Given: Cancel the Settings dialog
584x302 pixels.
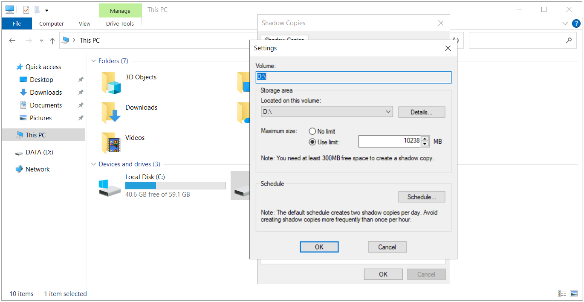Looking at the screenshot, I should (x=387, y=247).
